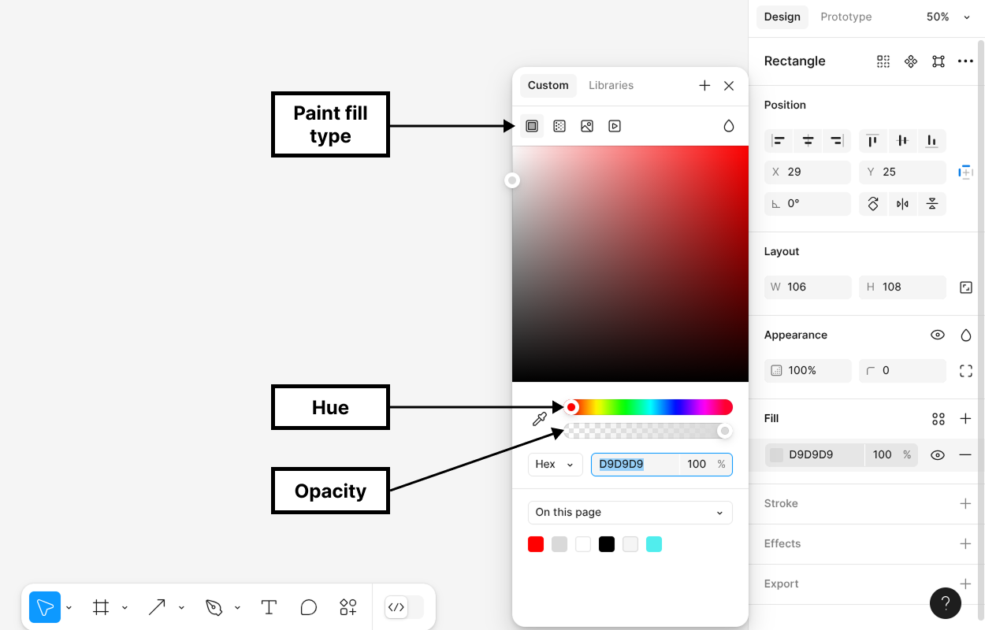Screen dimensions: 985x630
Task: Pick a color with the eyedropper tool
Action: click(540, 419)
